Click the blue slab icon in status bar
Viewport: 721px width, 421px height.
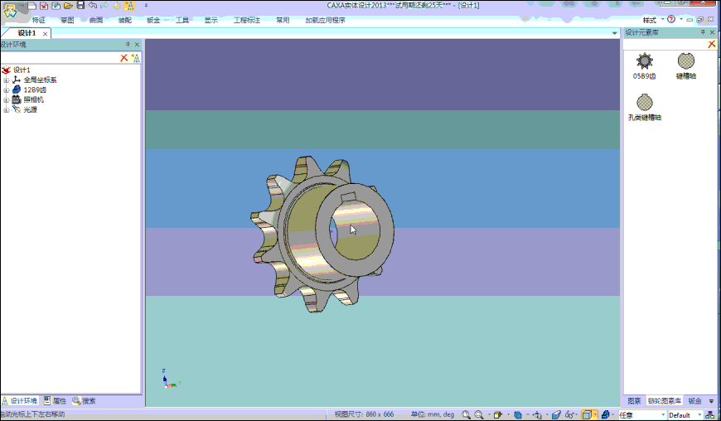pyautogui.click(x=556, y=414)
